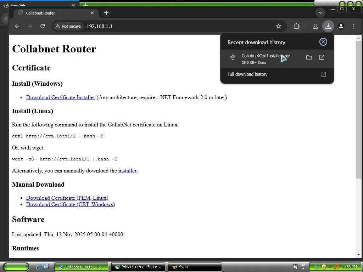Open the profile avatar menu
This screenshot has height=272, width=363.
pyautogui.click(x=341, y=26)
